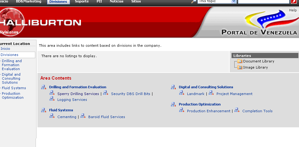The width and height of the screenshot is (299, 147).
Task: Click the icon beside Completion Tools
Action: pyautogui.click(x=237, y=110)
